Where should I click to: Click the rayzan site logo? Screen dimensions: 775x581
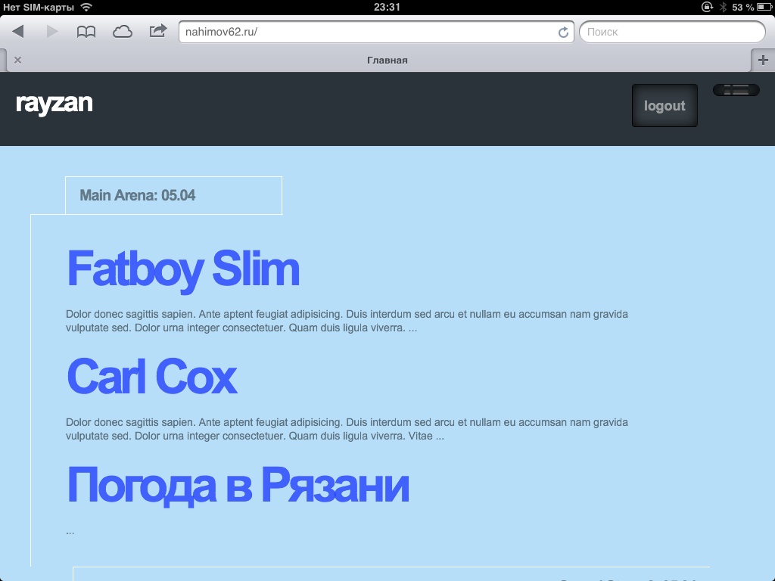pyautogui.click(x=54, y=104)
